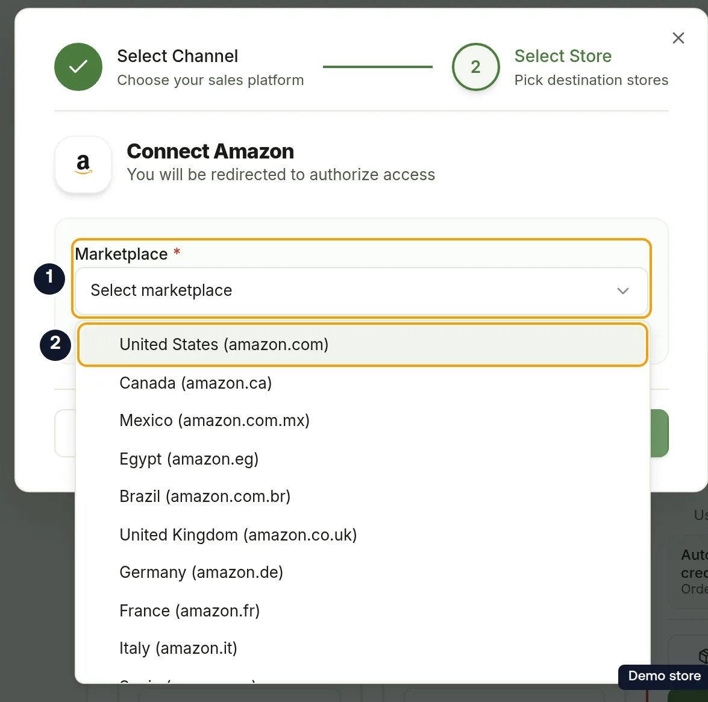Select Italy (amazon.it) marketplace
The width and height of the screenshot is (708, 702).
tap(363, 648)
